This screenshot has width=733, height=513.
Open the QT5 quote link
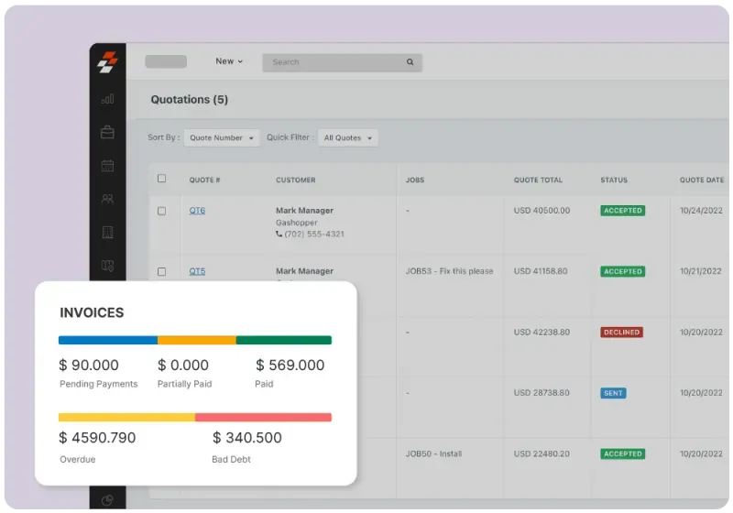tap(197, 271)
